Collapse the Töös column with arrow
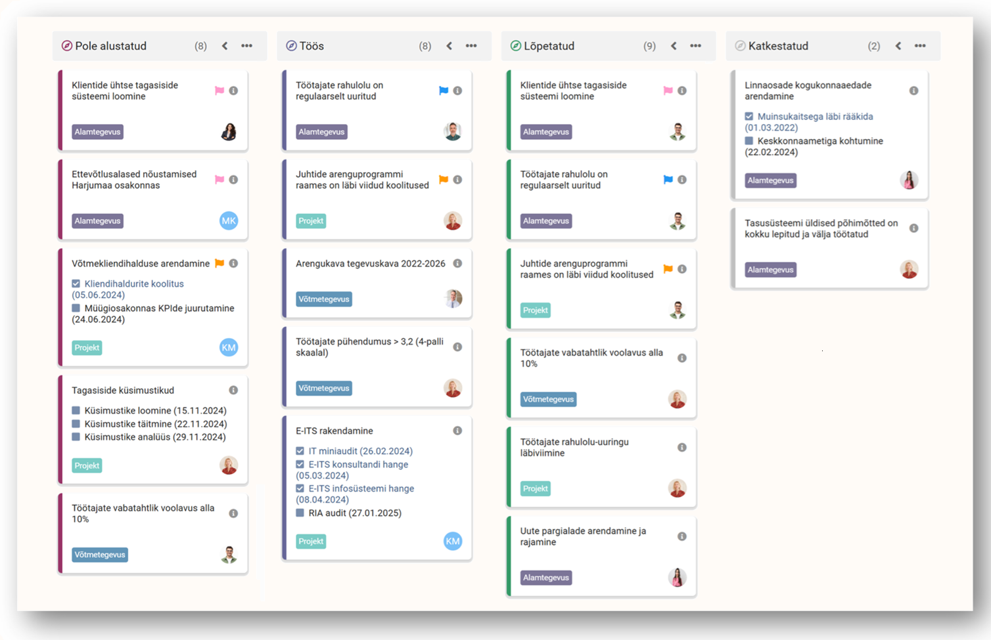This screenshot has height=640, width=991. pos(449,46)
